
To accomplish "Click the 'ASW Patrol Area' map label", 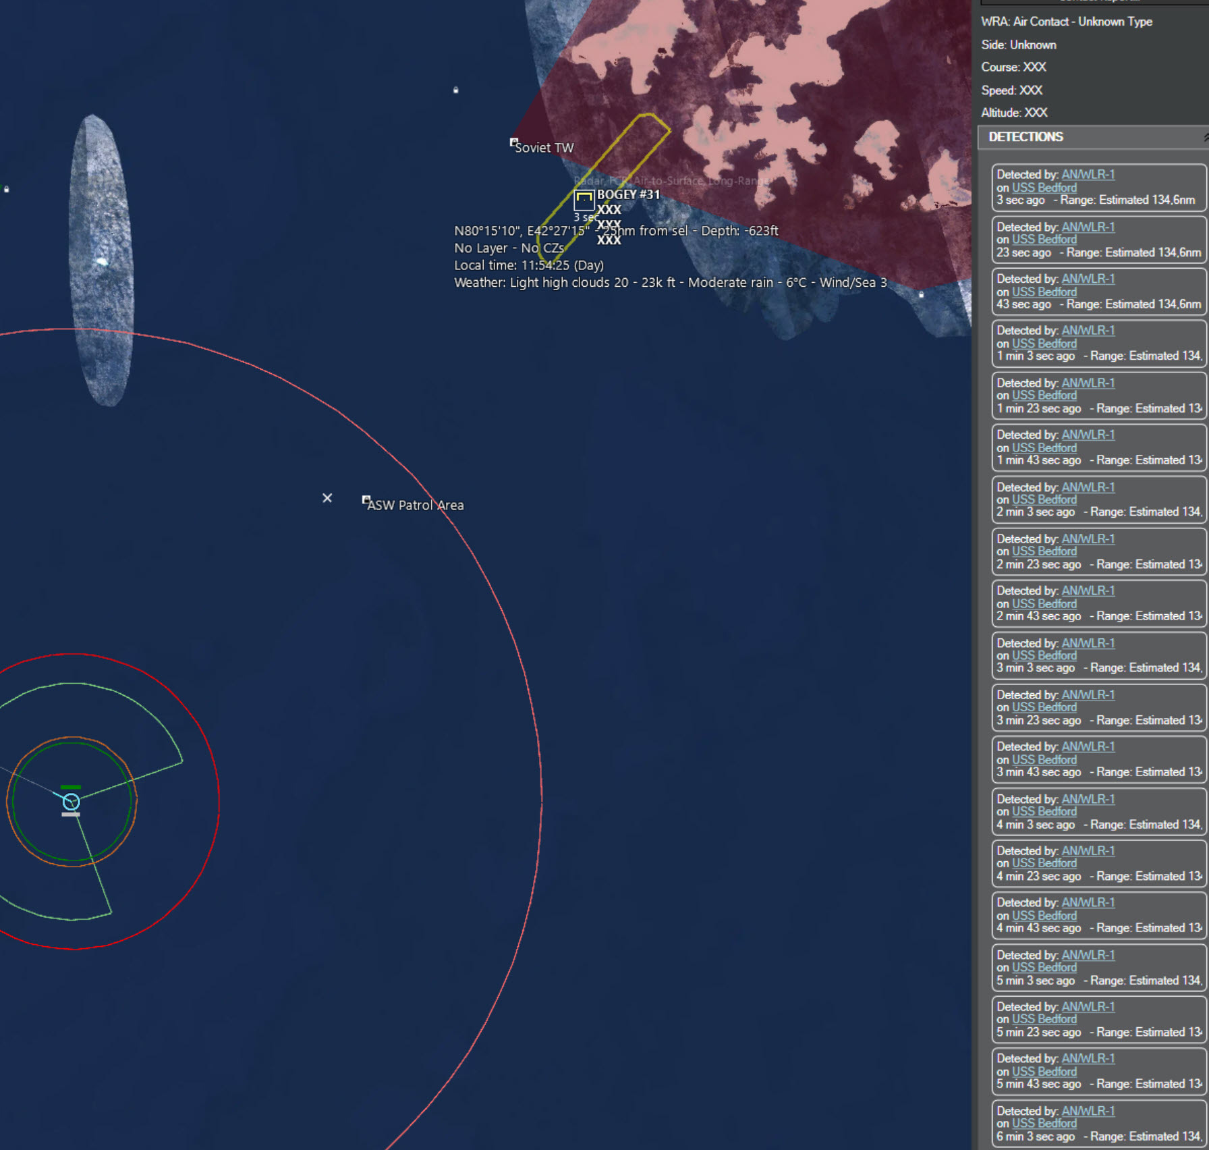I will point(416,505).
